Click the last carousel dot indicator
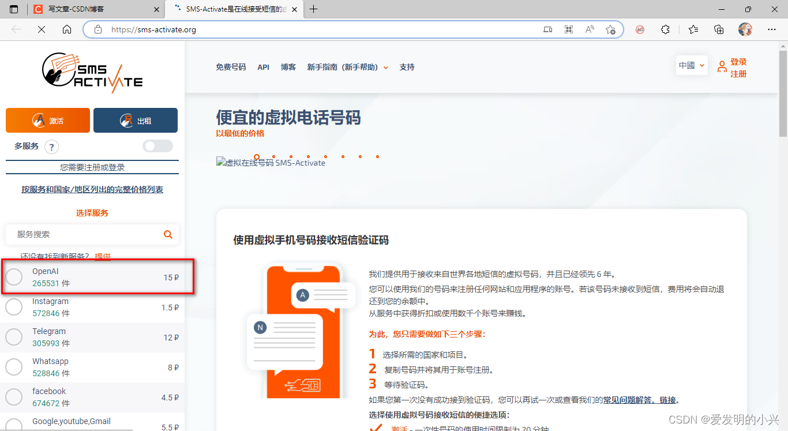 (x=377, y=156)
